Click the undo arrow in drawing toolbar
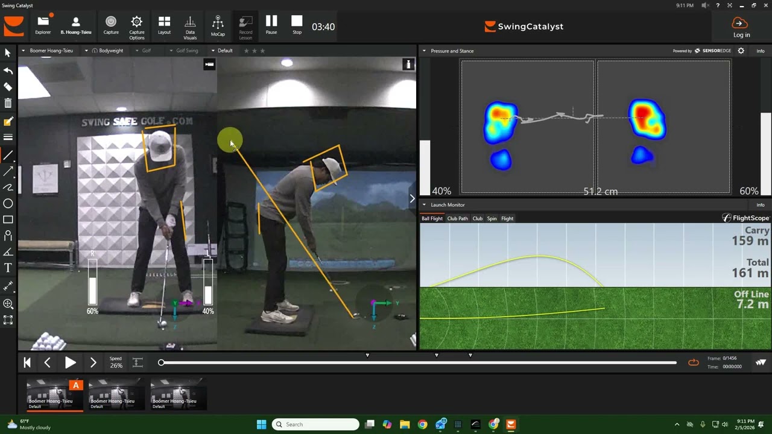 [x=8, y=71]
